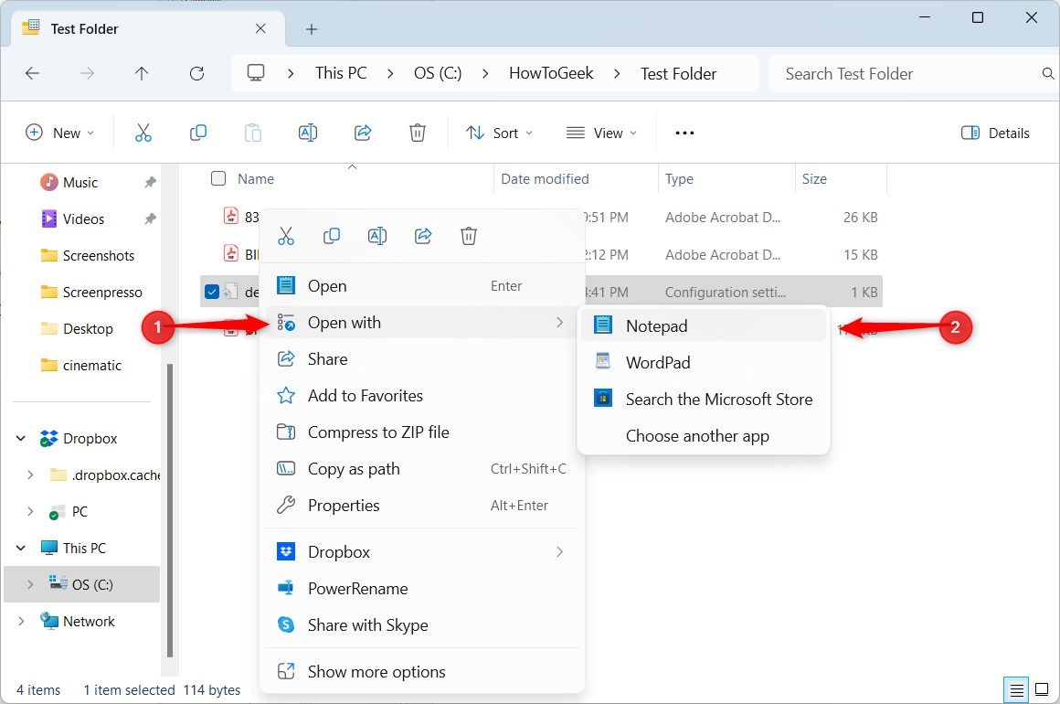Toggle the select-all checkbox beside Name
This screenshot has width=1060, height=704.
218,178
